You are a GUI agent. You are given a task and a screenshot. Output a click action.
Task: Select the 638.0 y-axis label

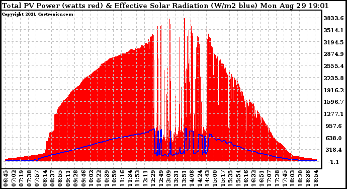(x=335, y=138)
